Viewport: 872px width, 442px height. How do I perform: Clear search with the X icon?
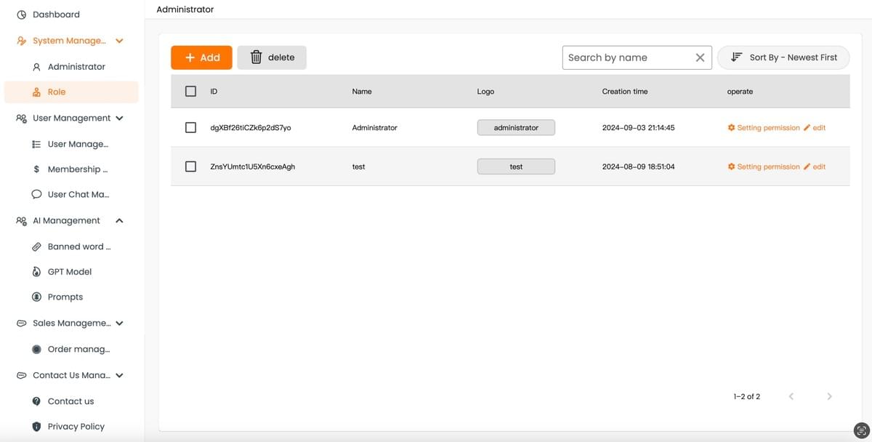(x=700, y=57)
